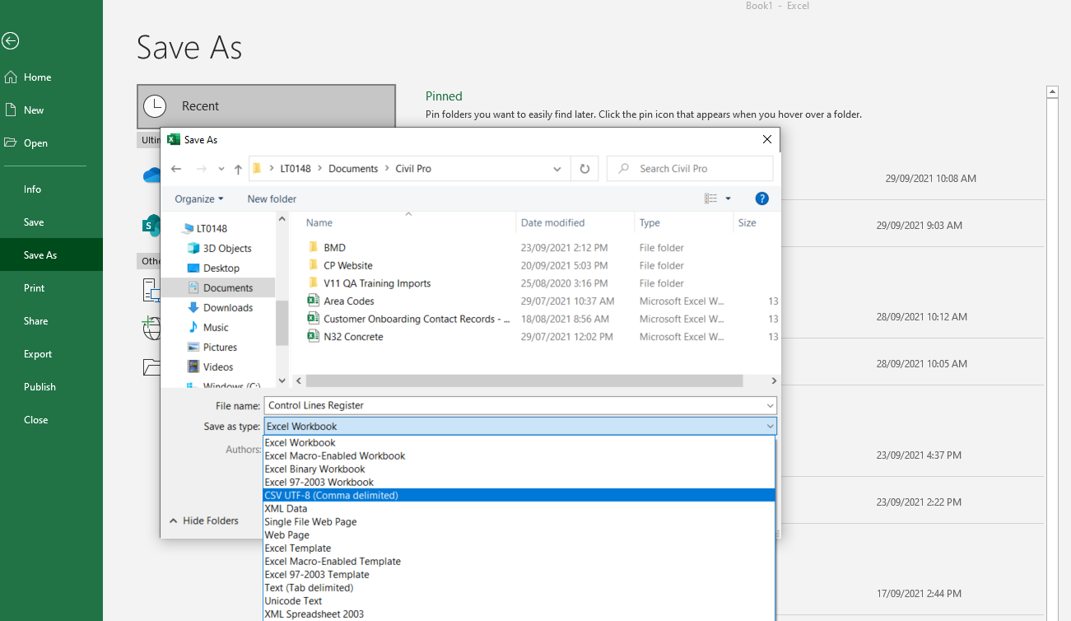
Task: Select Export in the Backstage sidebar
Action: tap(38, 354)
